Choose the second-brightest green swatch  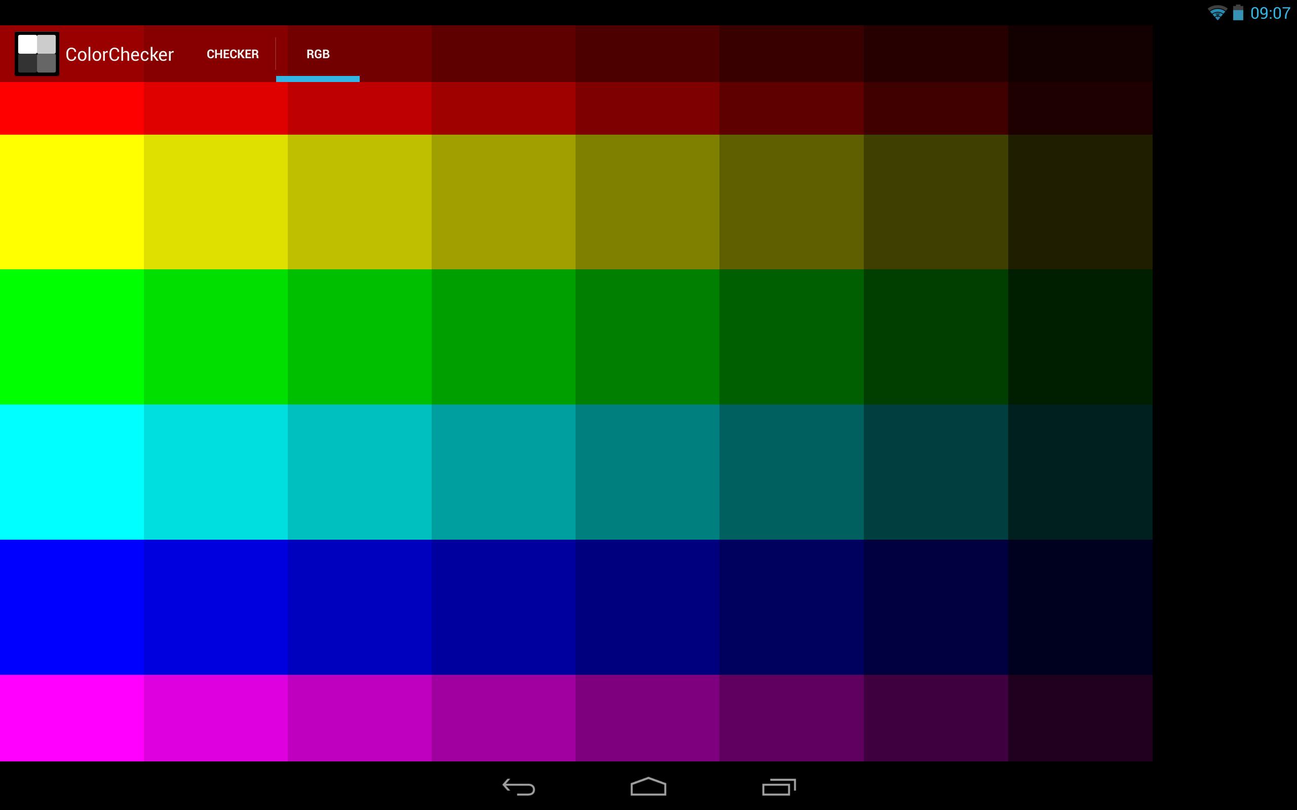click(215, 337)
